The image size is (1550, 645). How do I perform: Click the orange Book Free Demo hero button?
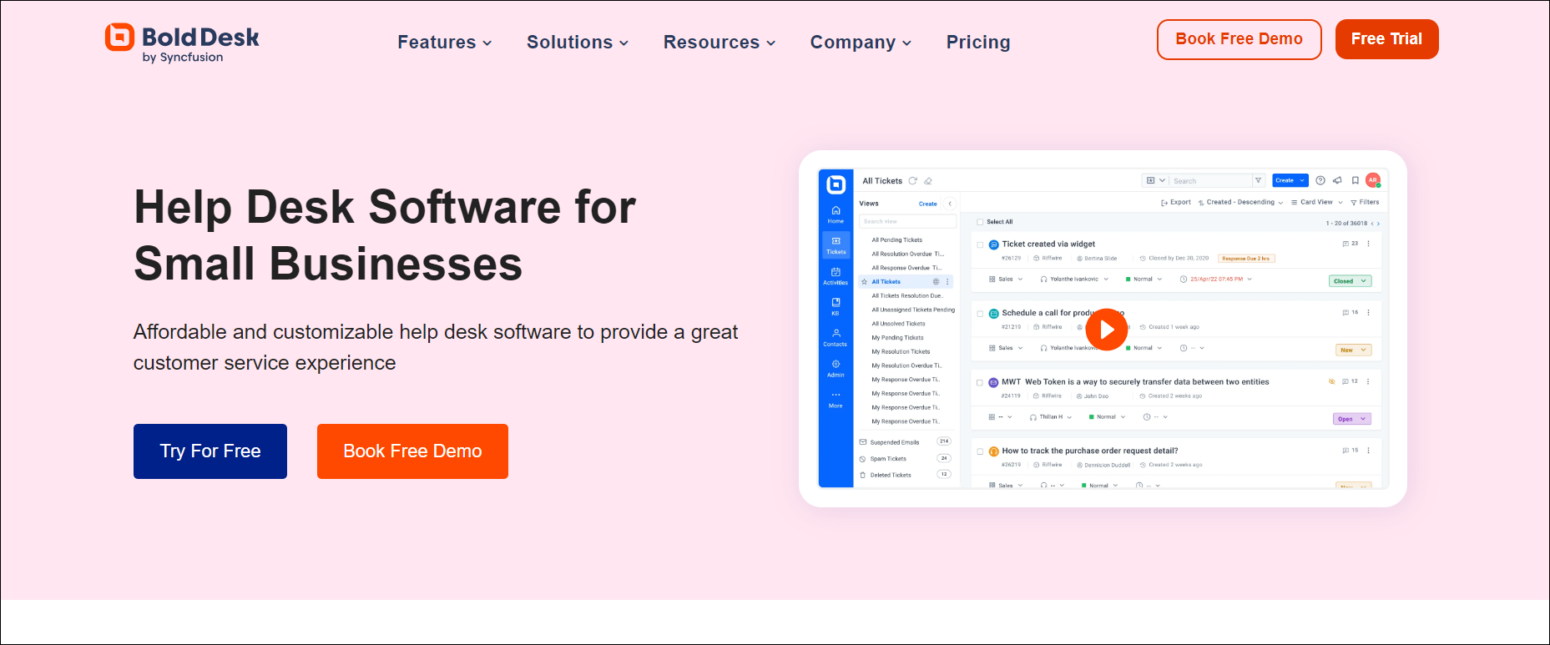point(412,451)
